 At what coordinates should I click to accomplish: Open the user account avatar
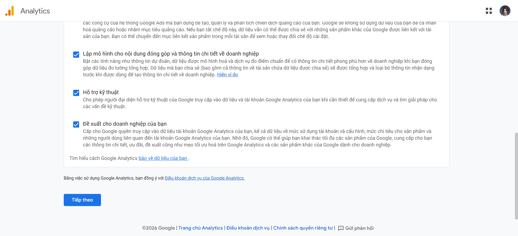coord(504,11)
